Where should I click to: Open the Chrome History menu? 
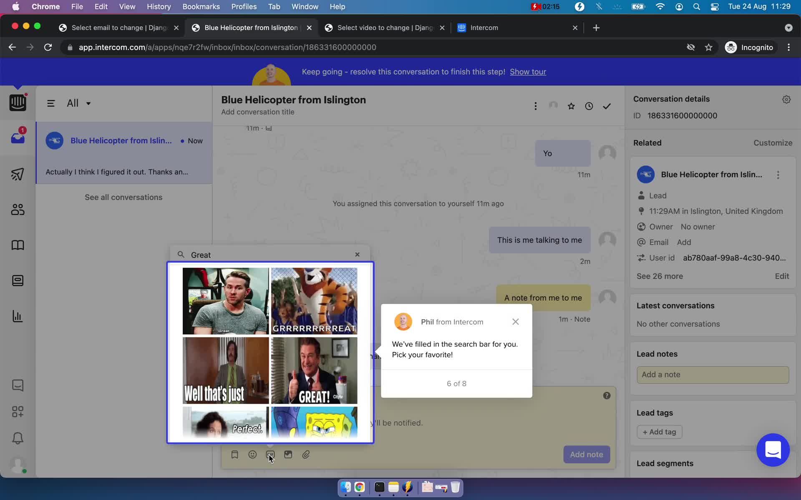[159, 7]
